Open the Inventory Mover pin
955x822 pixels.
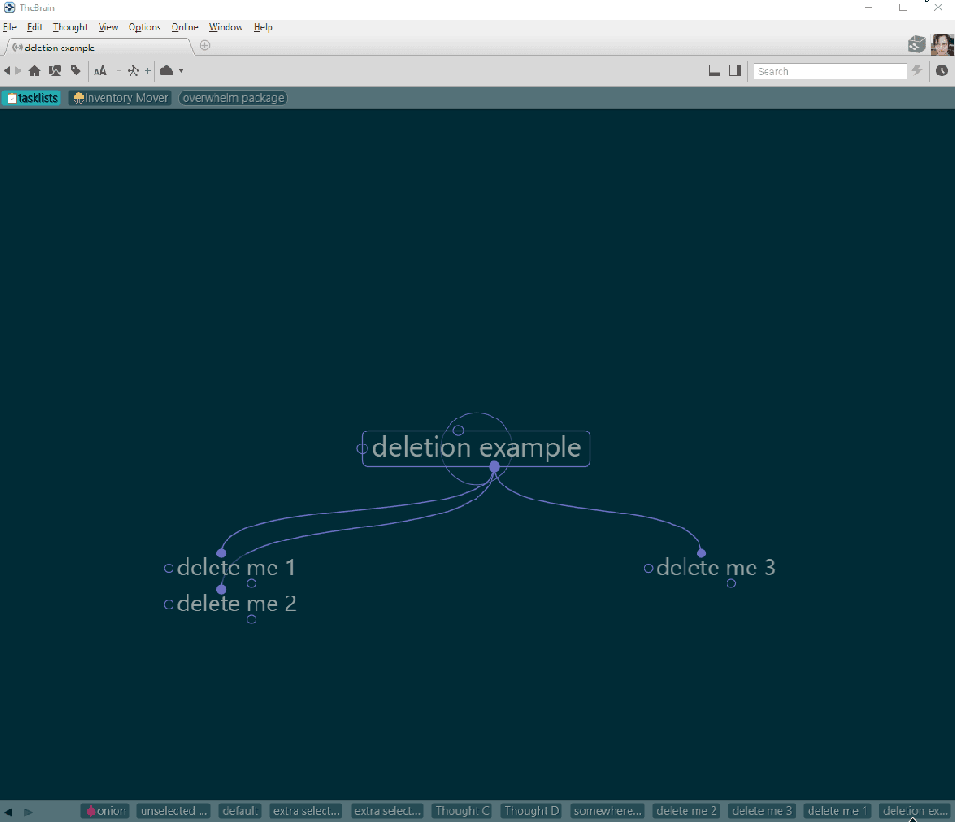(x=120, y=98)
